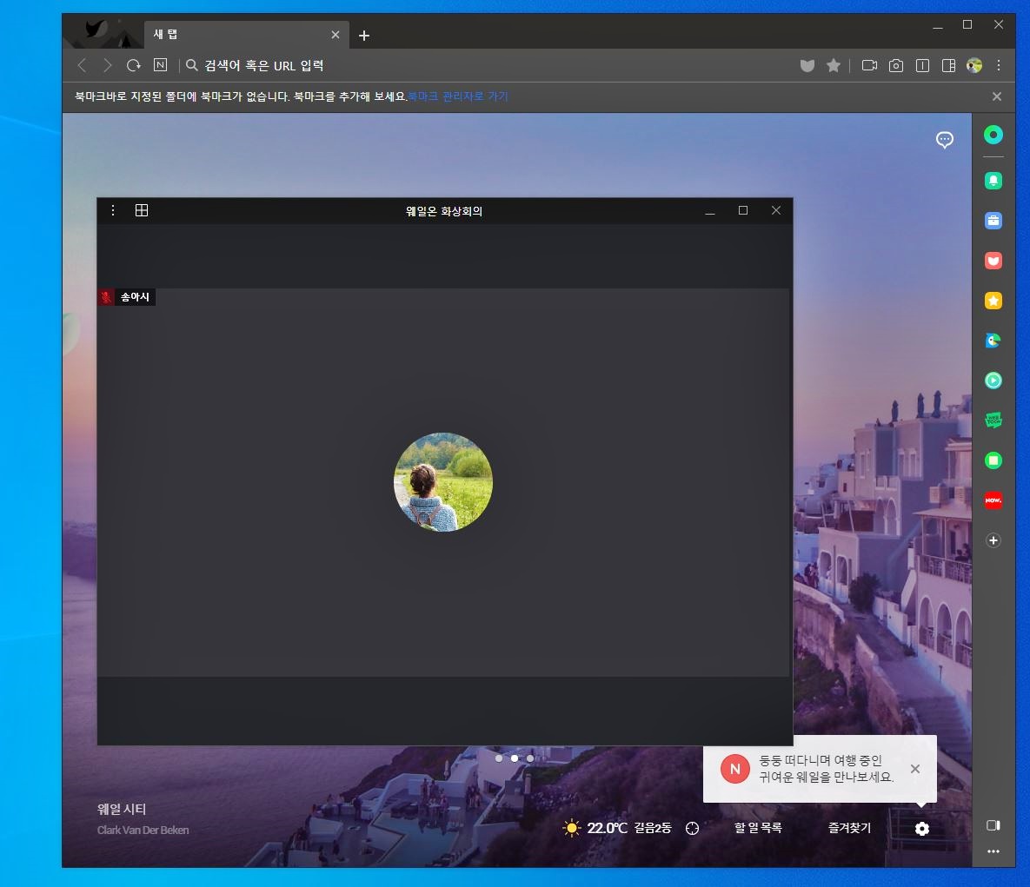Open the Webtoon sidebar icon
This screenshot has width=1030, height=887.
pyautogui.click(x=993, y=420)
